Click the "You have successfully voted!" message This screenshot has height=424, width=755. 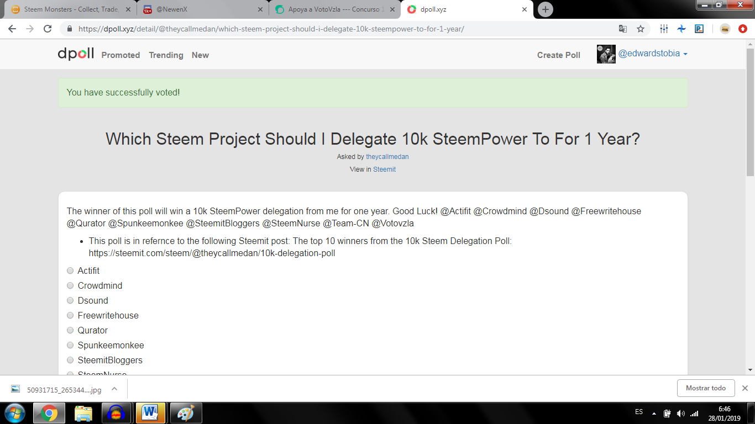[x=123, y=92]
